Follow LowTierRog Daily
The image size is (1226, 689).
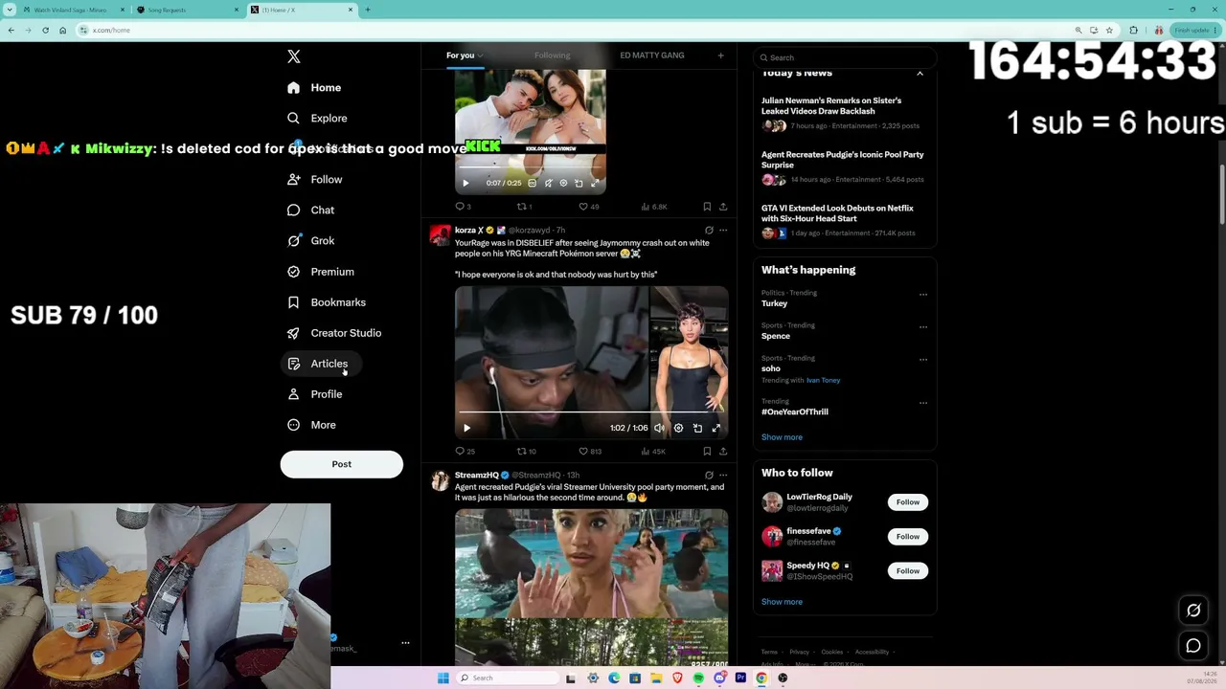(x=908, y=502)
